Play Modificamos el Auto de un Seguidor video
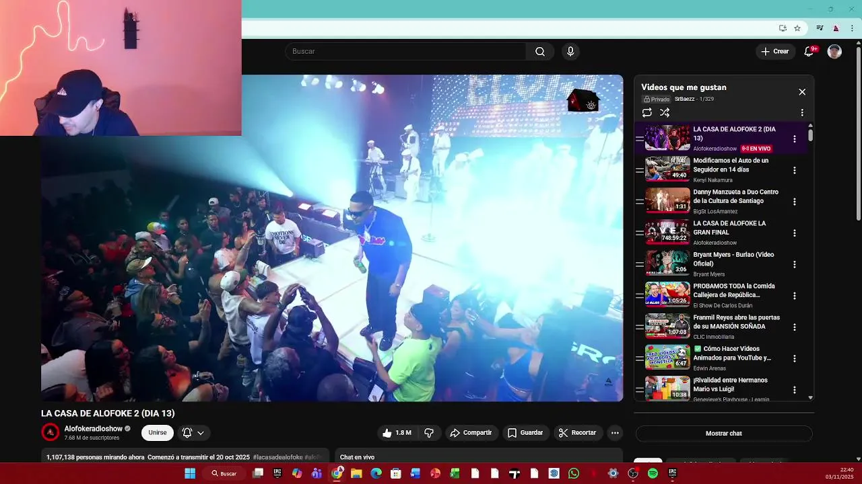The image size is (862, 484). point(667,169)
